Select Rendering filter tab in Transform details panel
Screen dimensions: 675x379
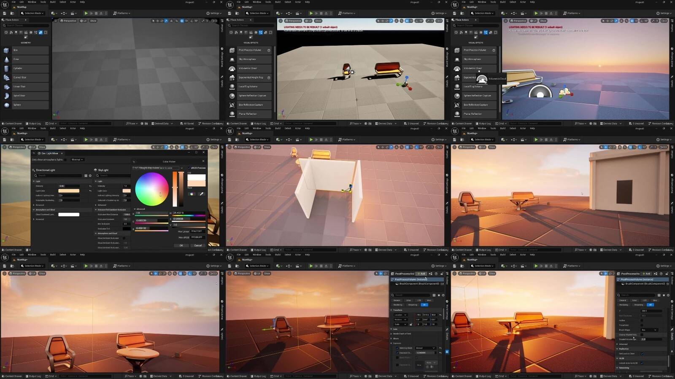point(398,305)
